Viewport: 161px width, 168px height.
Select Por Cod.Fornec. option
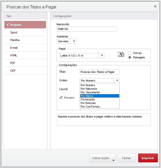[99, 107]
